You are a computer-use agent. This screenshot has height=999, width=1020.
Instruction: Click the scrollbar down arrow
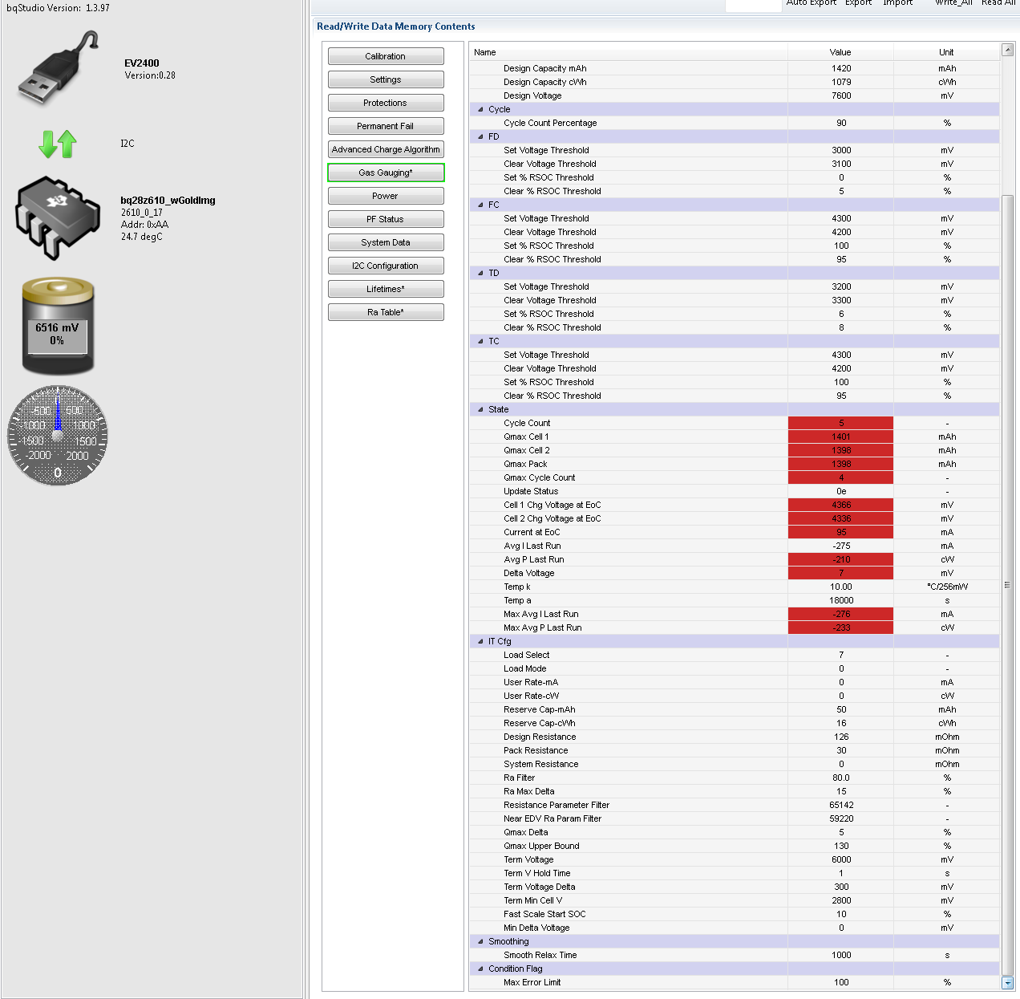1008,983
